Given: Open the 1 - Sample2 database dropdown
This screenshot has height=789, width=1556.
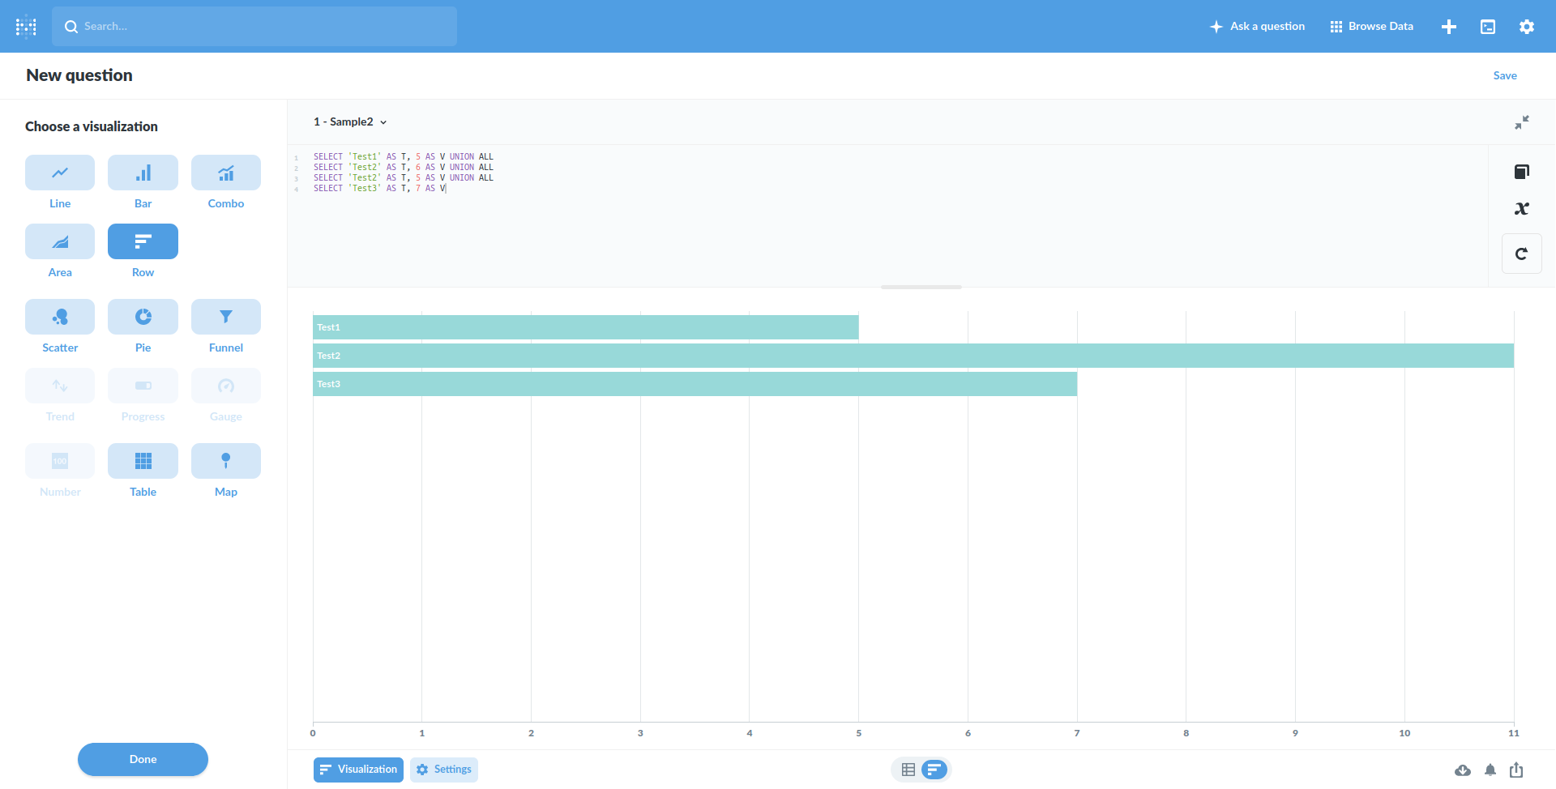Looking at the screenshot, I should (350, 122).
